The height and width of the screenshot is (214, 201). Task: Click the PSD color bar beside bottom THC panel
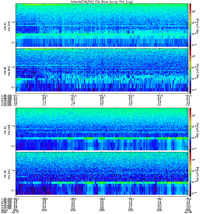(x=190, y=174)
